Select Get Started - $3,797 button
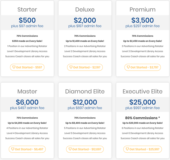The image size is (170, 160). tap(142, 67)
